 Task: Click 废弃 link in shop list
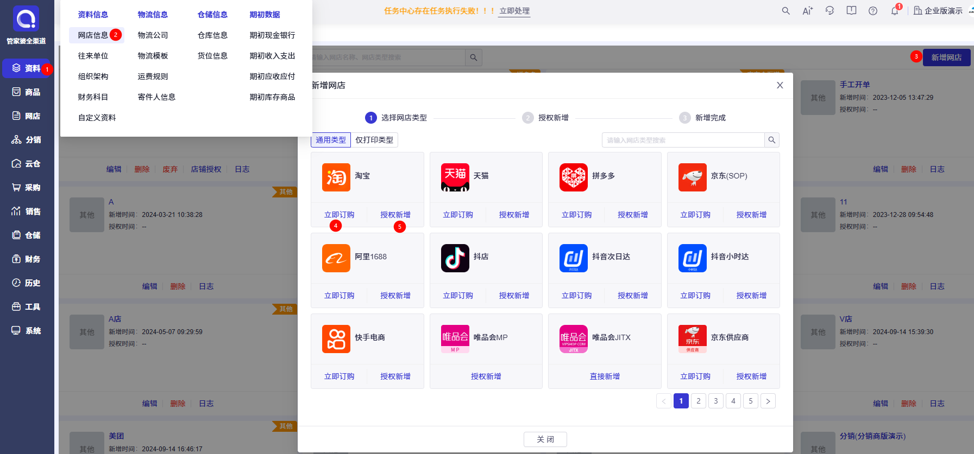click(170, 169)
